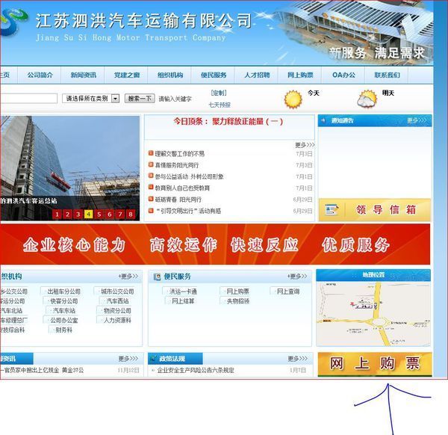
Task: Select slideshow page 8
Action: pos(131,215)
